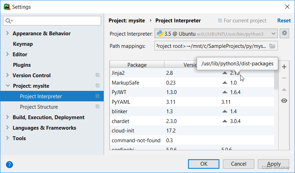This screenshot has height=173, width=295.
Task: Click the copy icon beside Version Control
Action: tap(97, 75)
